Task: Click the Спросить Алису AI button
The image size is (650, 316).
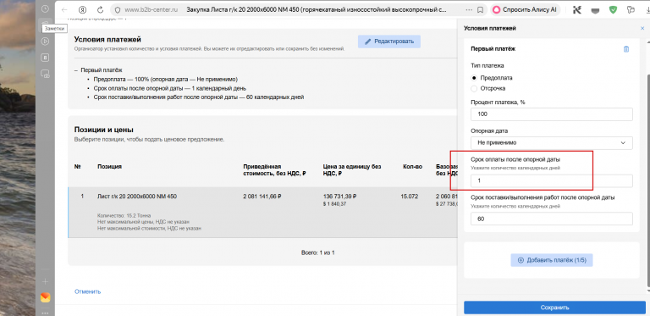Action: (526, 10)
